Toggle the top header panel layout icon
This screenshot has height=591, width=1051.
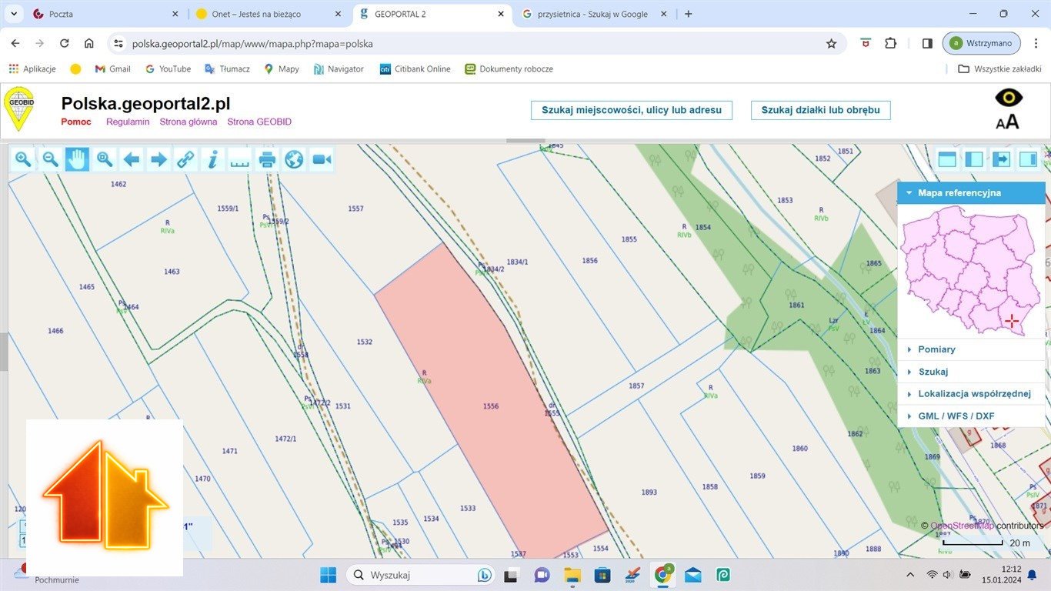(x=946, y=159)
